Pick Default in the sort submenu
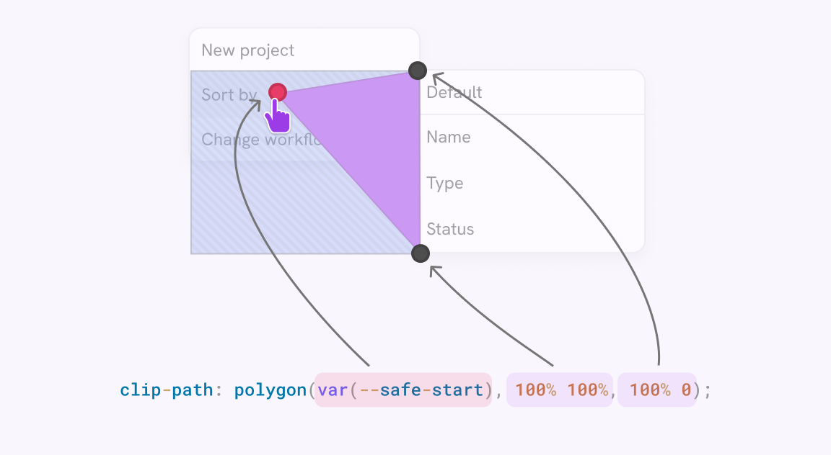This screenshot has width=831, height=455. tap(454, 93)
